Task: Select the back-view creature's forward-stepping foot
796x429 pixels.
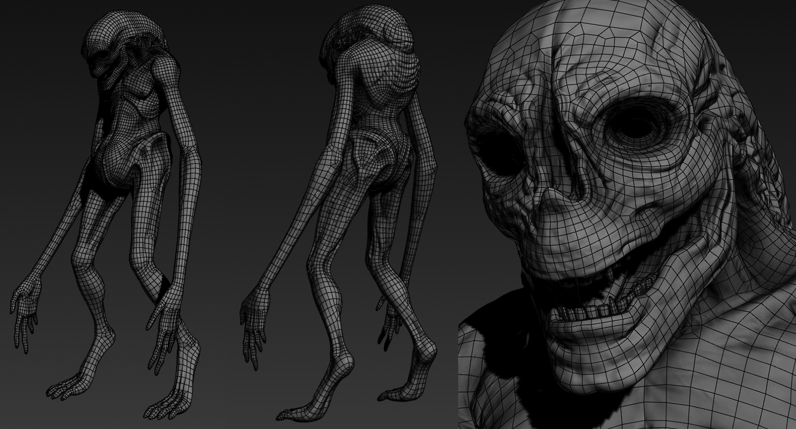Action: click(299, 408)
